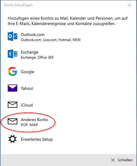
Task: Click the Google logo icon
Action: [x=13, y=71]
